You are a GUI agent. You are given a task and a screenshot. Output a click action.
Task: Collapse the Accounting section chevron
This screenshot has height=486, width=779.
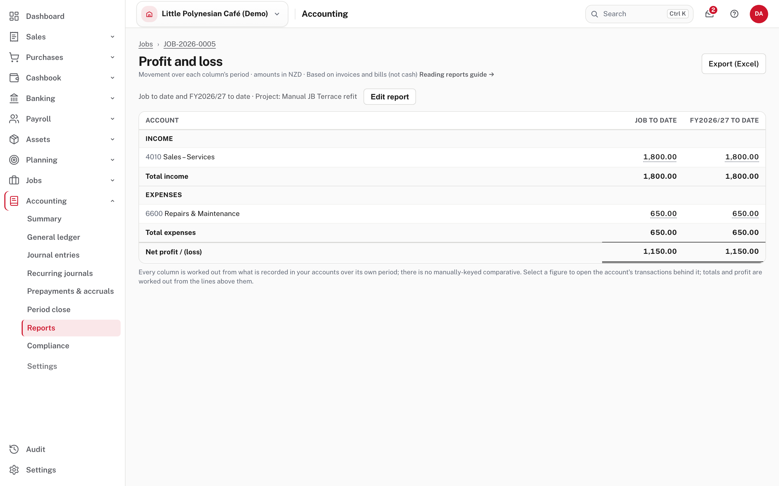[112, 201]
